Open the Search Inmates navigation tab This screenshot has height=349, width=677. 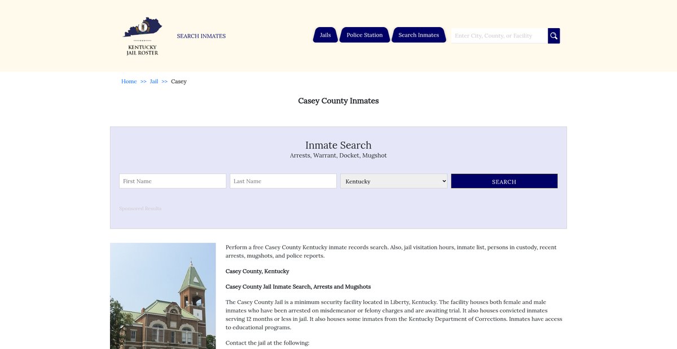point(419,35)
